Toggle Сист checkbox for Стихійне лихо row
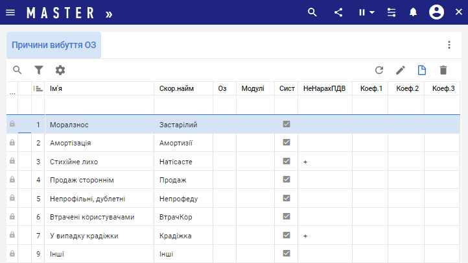 tap(287, 161)
